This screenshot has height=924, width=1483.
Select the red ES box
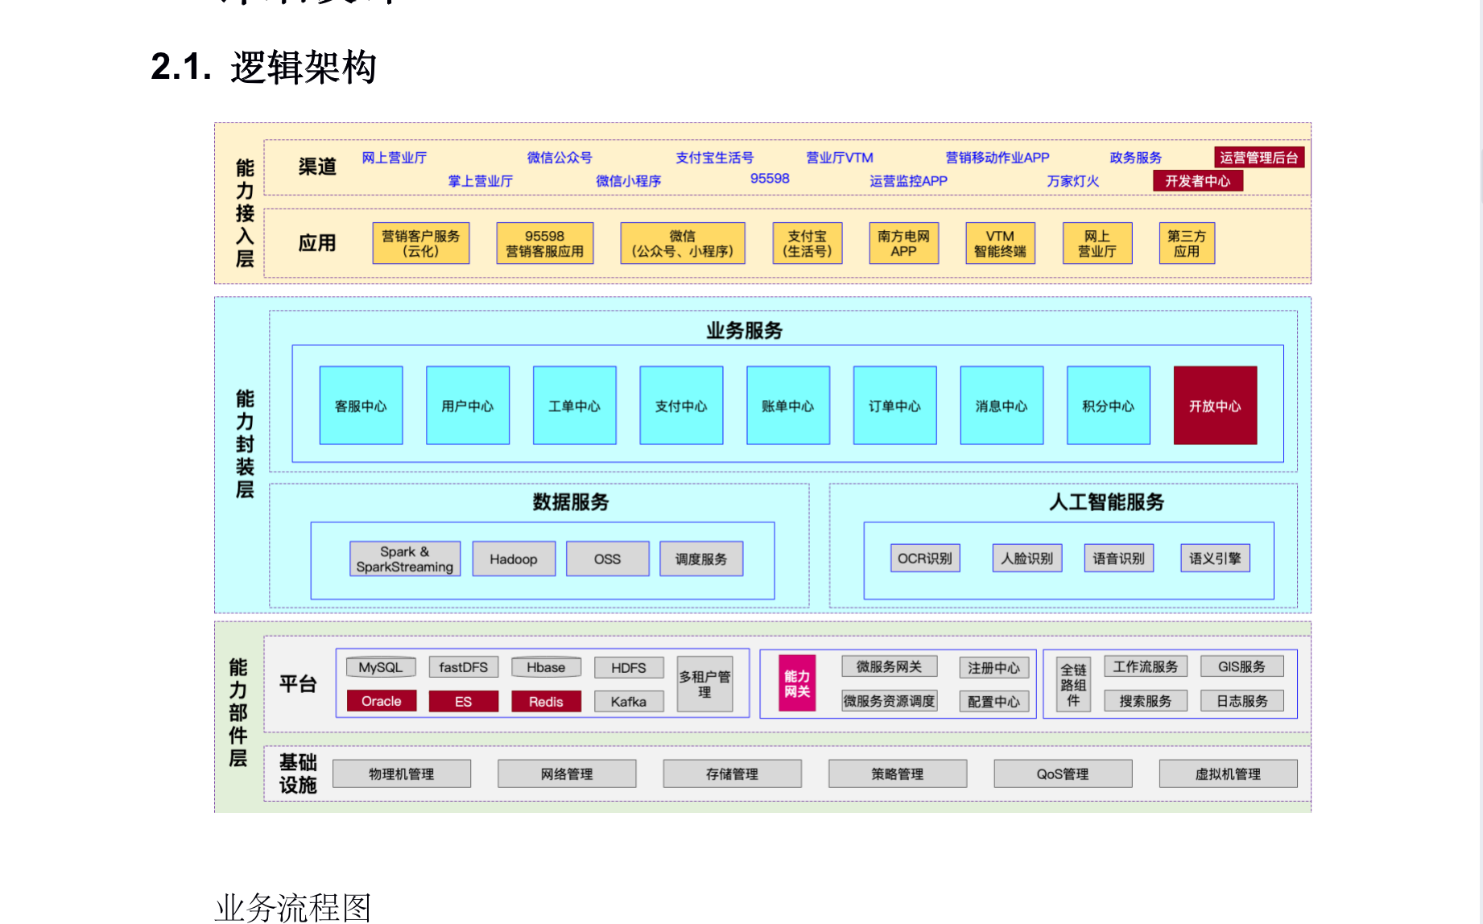(x=464, y=701)
